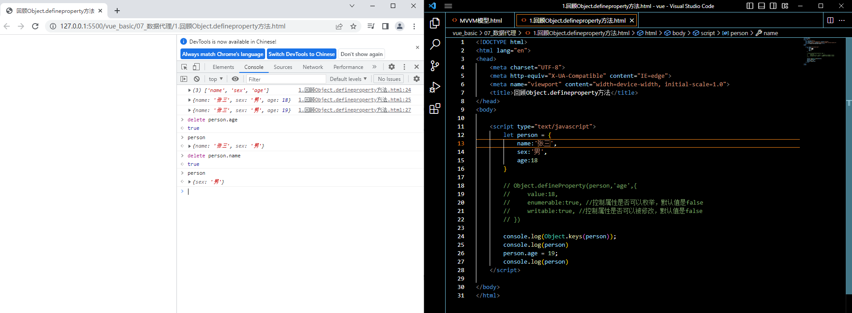Click the Don't show again button
852x313 pixels.
[x=362, y=54]
